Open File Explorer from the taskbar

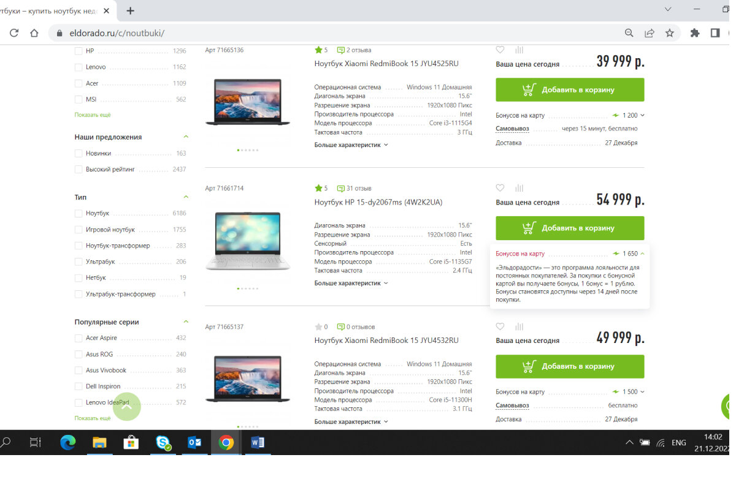tap(99, 442)
